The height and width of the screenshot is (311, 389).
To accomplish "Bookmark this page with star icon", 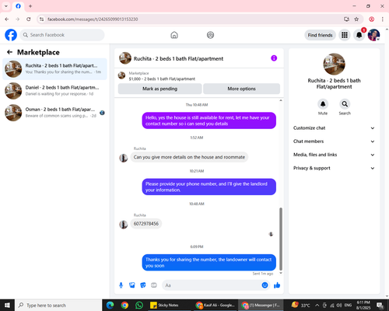I will click(x=356, y=19).
